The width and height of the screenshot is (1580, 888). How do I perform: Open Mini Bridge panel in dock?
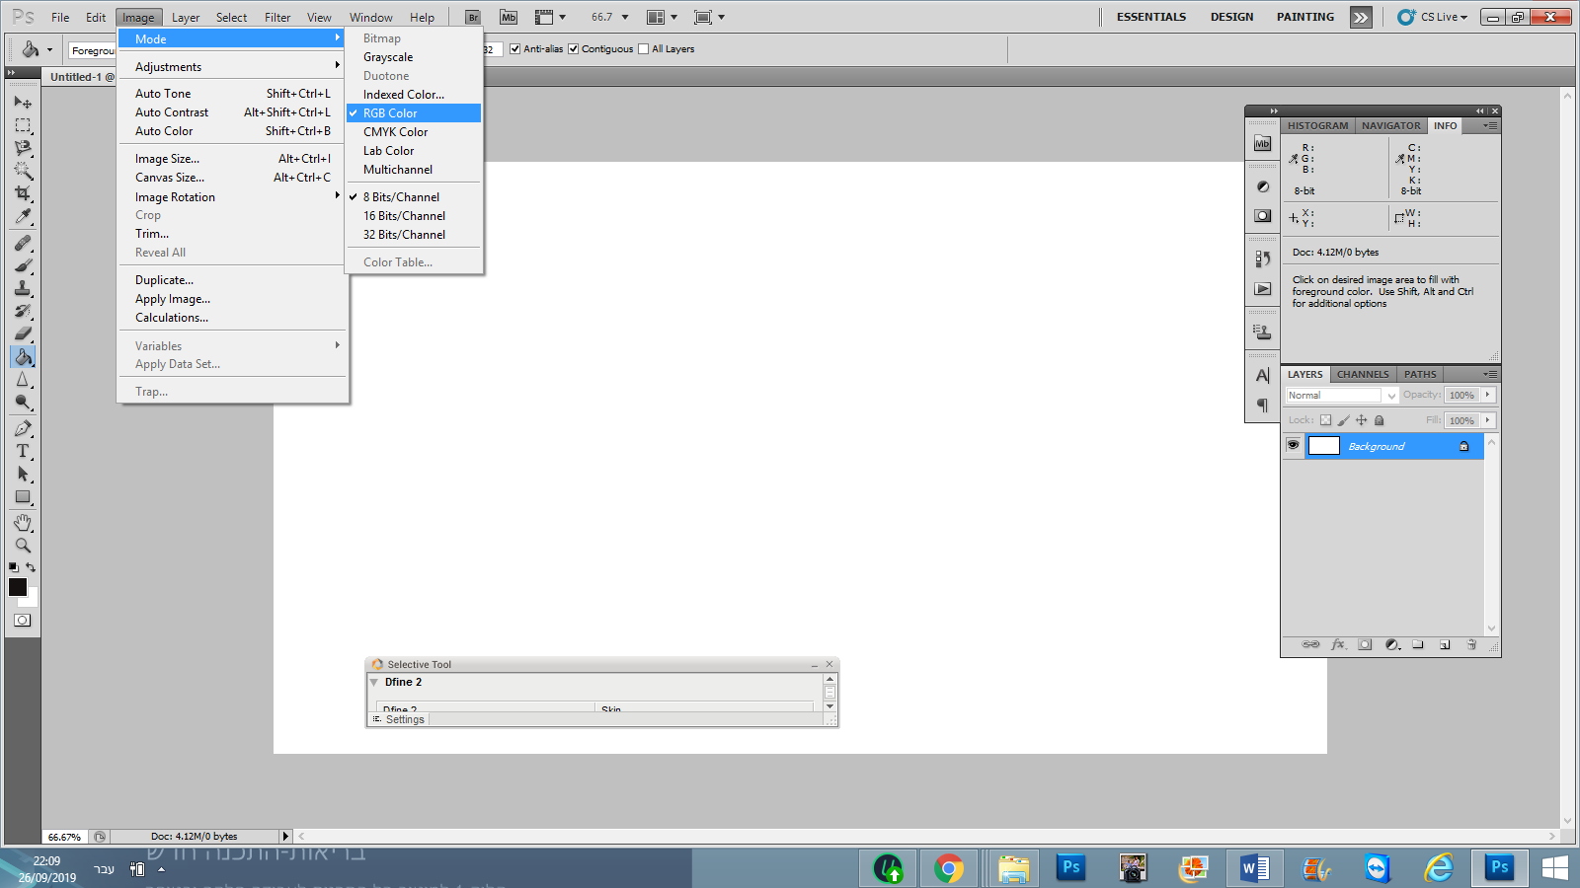1262,143
